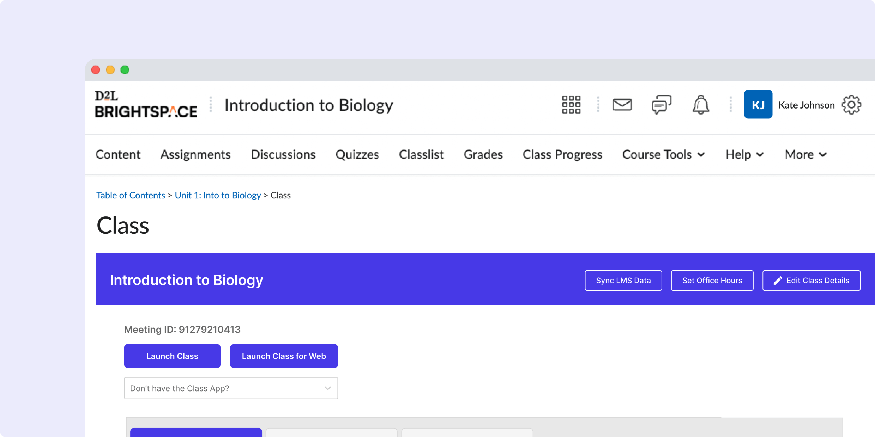Expand the Course Tools menu
The image size is (875, 437).
click(663, 154)
